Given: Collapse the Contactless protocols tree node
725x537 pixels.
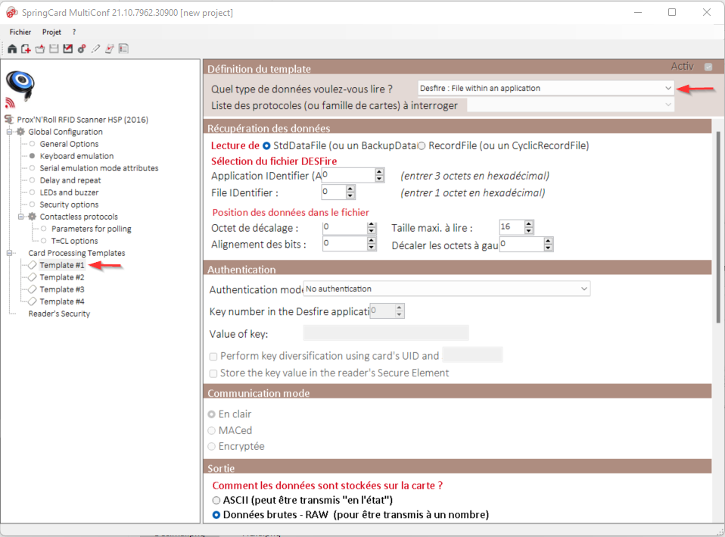Looking at the screenshot, I should click(20, 217).
